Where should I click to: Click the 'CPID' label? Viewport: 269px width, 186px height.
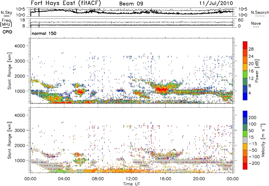coord(7,32)
